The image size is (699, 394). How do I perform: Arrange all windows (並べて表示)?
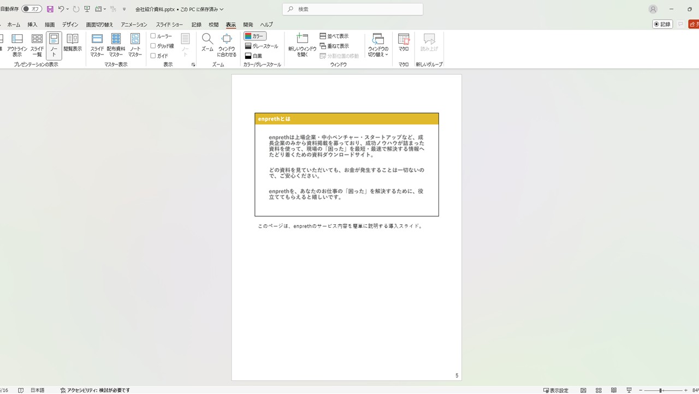click(334, 36)
